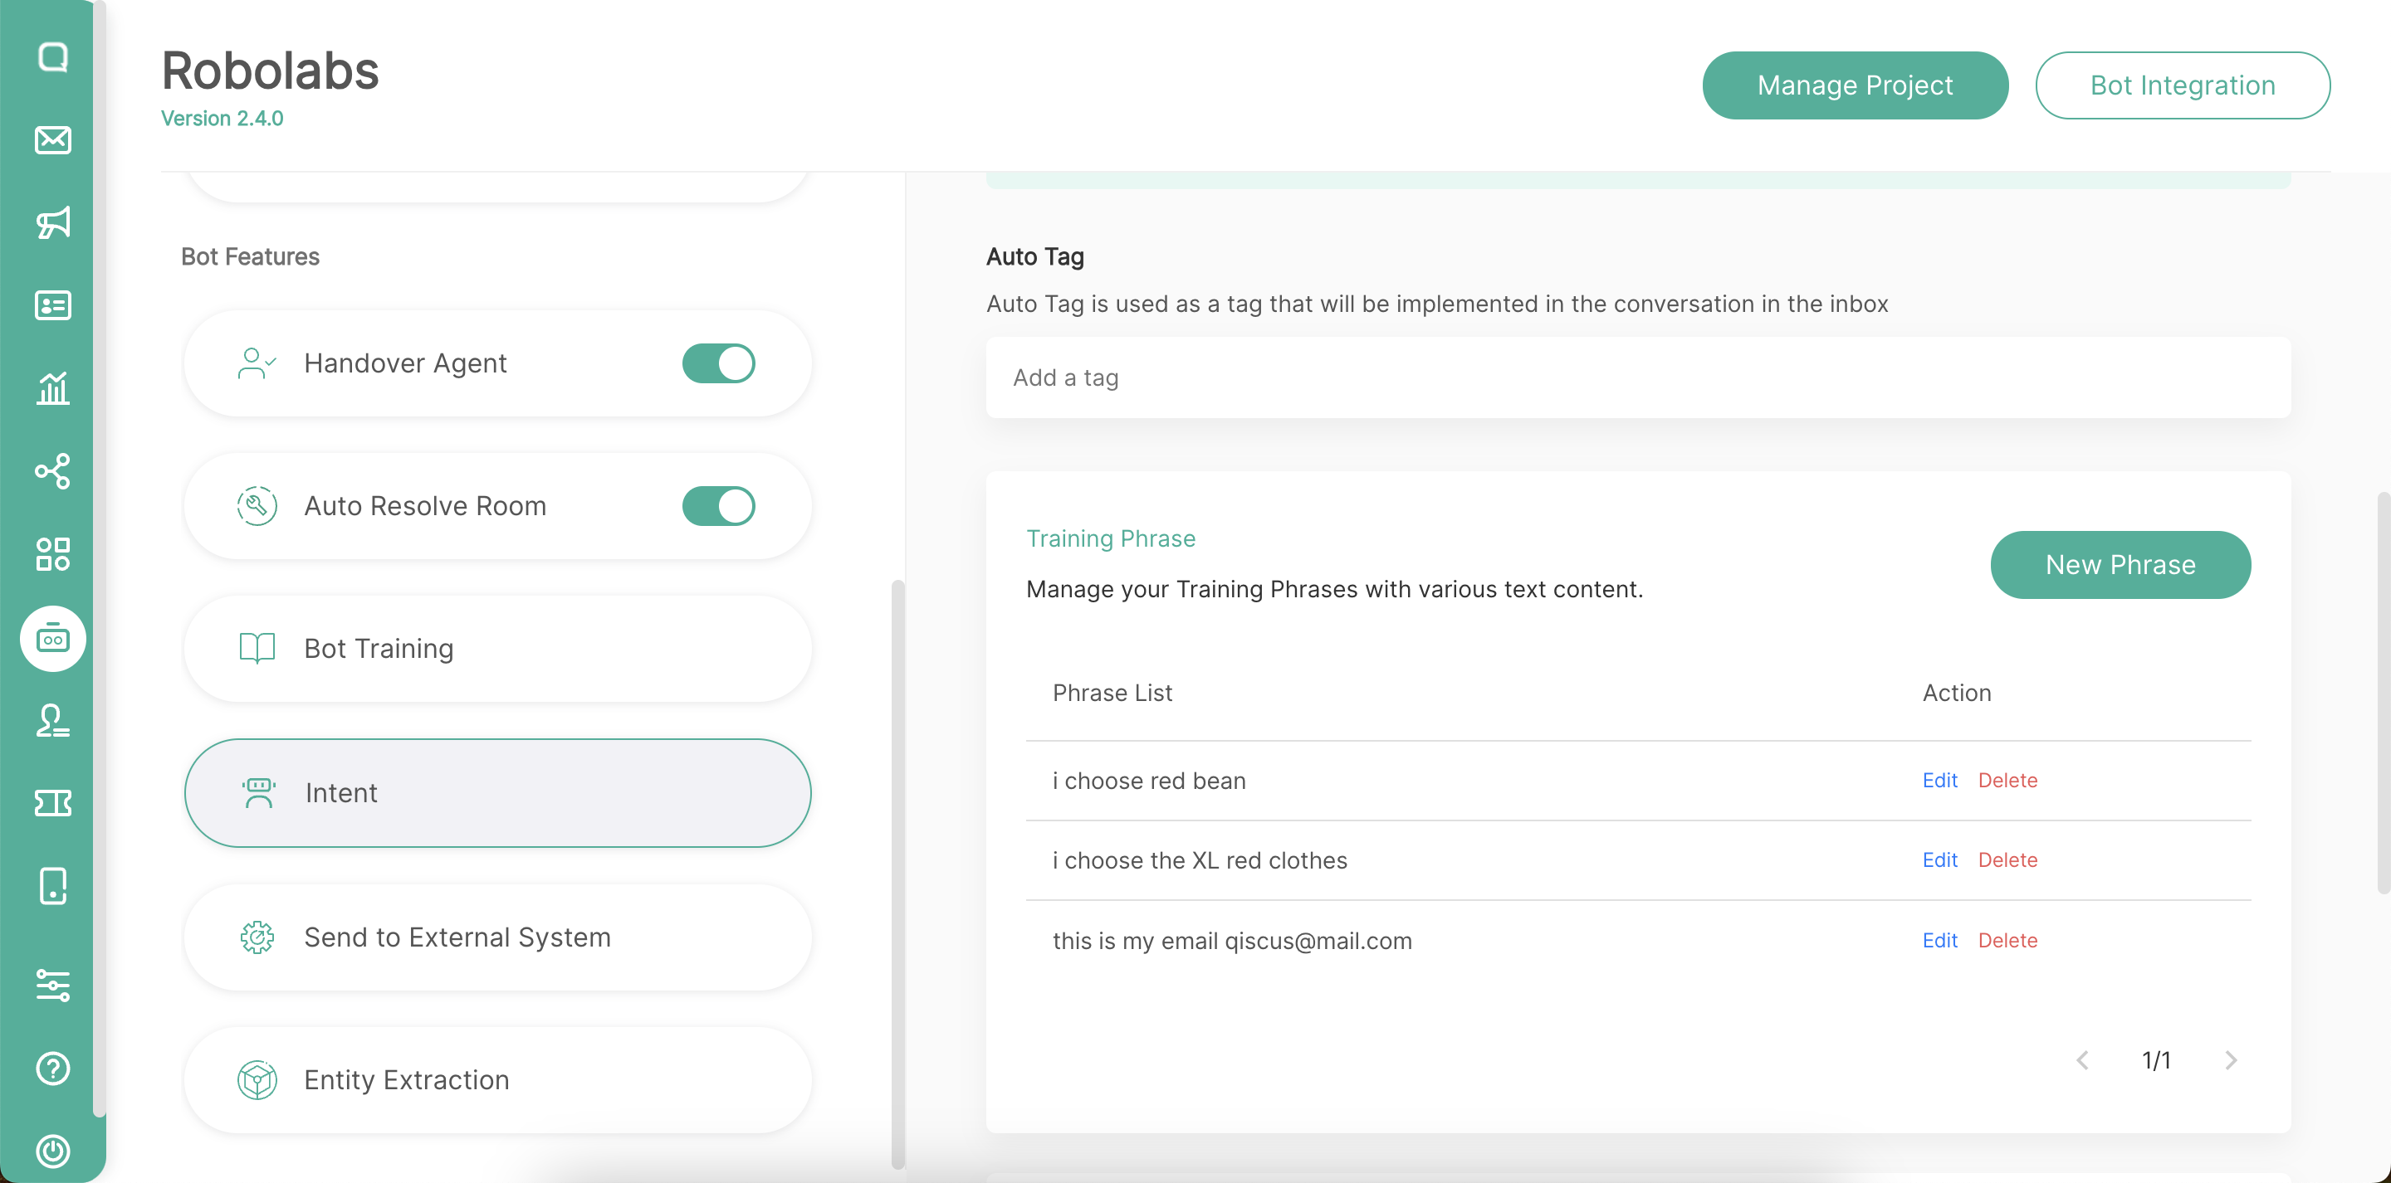2391x1183 pixels.
Task: Click the help question mark icon
Action: tap(53, 1068)
